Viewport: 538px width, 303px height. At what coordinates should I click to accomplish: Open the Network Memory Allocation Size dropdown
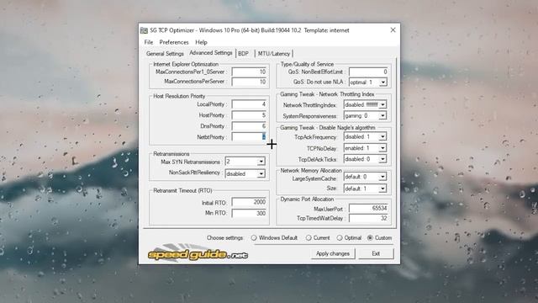click(x=382, y=189)
